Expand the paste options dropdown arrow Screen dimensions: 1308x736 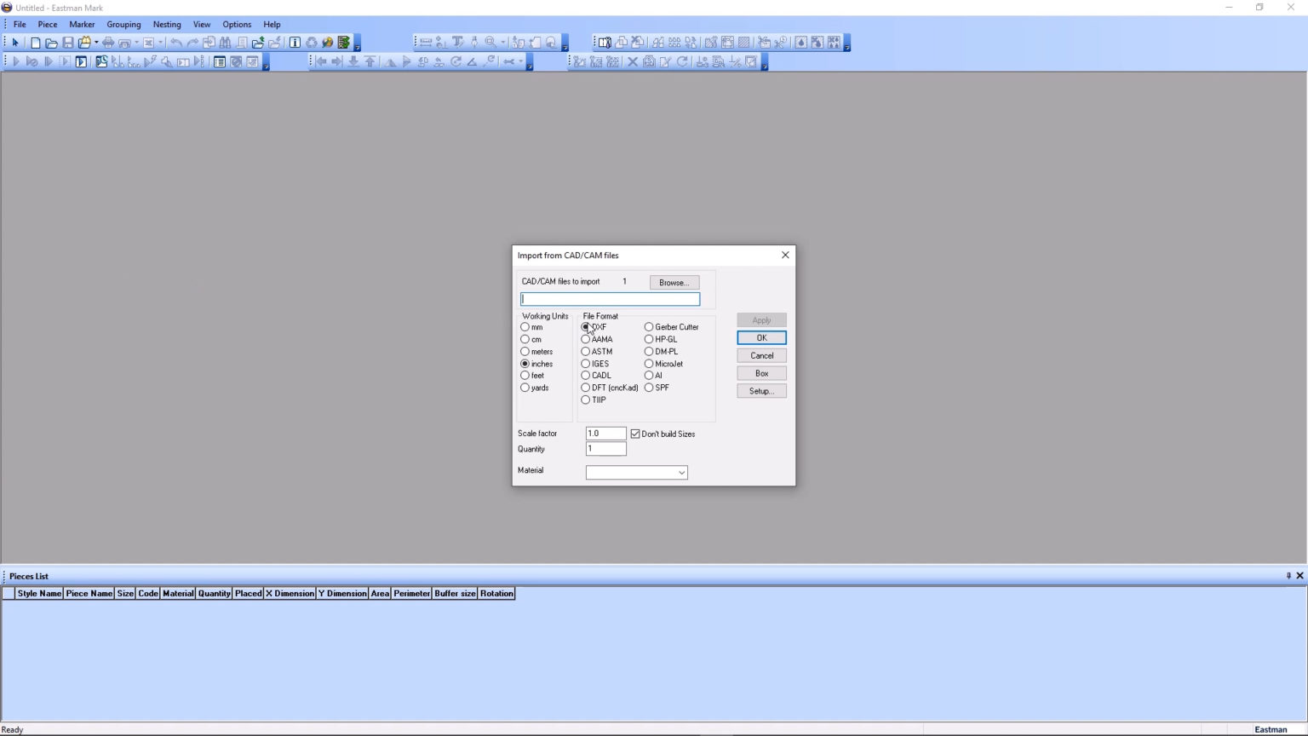point(95,42)
